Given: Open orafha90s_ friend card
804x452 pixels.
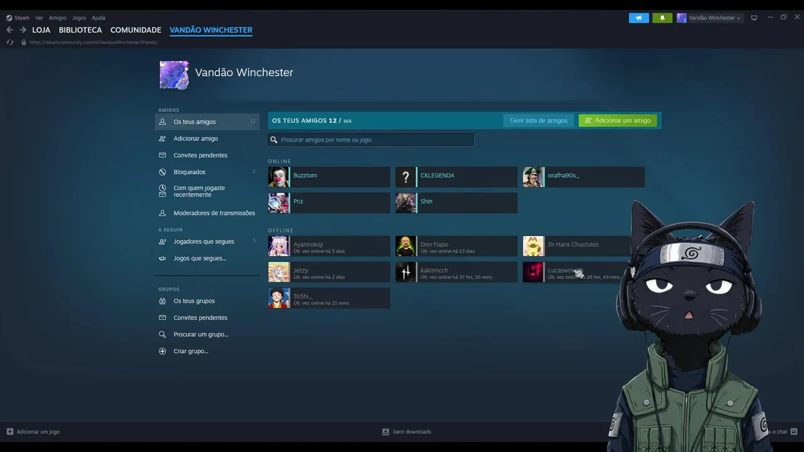Looking at the screenshot, I should pyautogui.click(x=584, y=177).
